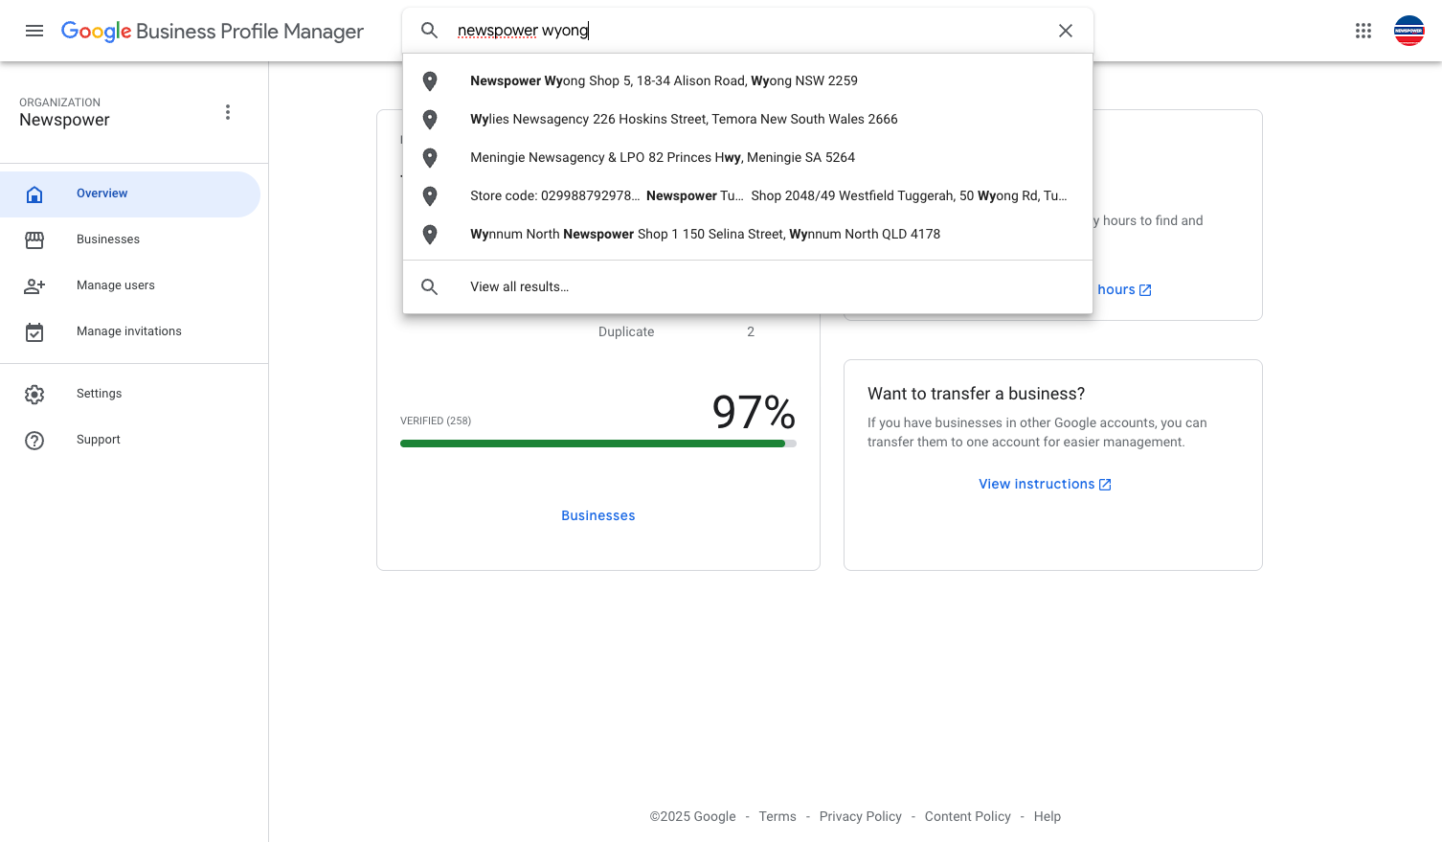Open the Google apps grid

click(1363, 31)
